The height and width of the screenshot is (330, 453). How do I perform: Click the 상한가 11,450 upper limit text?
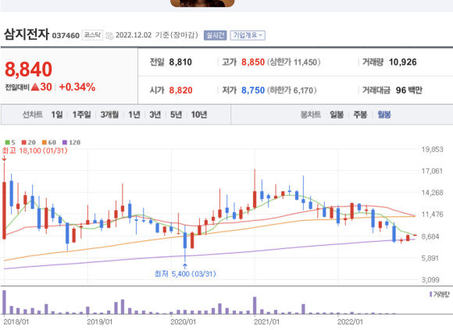[294, 62]
